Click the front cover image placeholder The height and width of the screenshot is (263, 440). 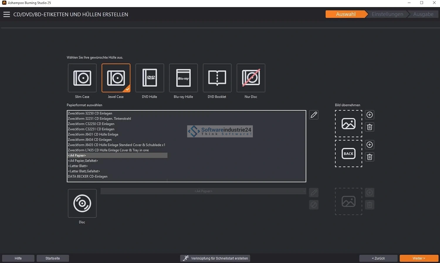(348, 124)
